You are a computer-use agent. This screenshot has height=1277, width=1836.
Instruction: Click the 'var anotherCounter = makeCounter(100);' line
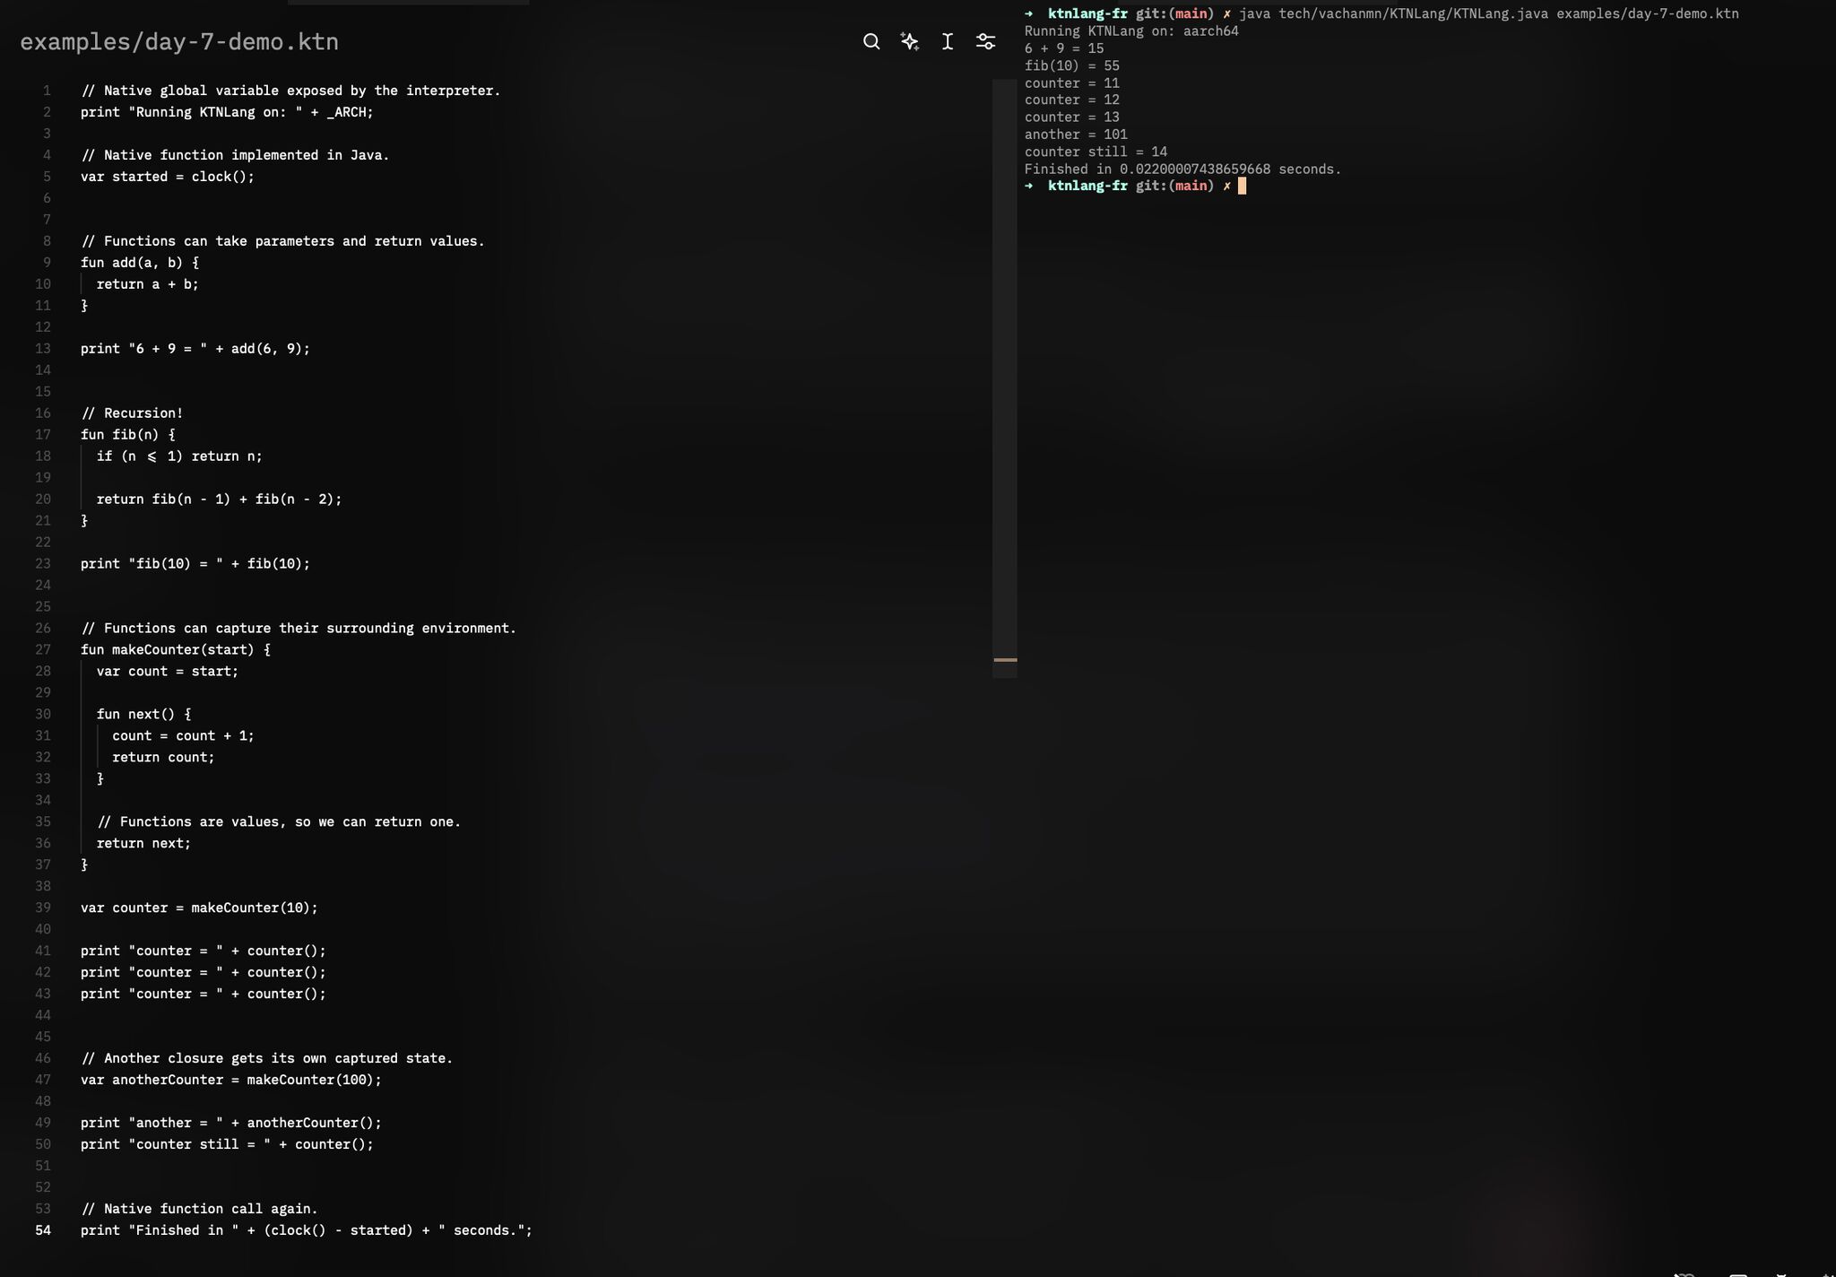[x=231, y=1081]
